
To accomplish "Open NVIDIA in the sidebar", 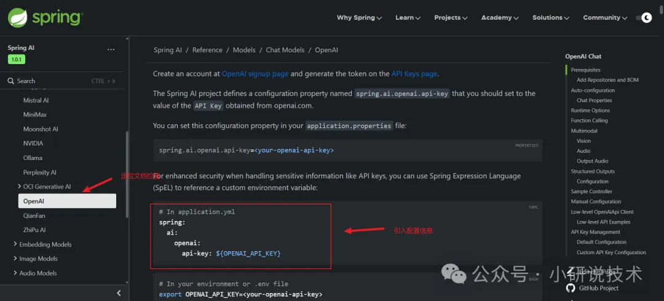I will point(33,143).
